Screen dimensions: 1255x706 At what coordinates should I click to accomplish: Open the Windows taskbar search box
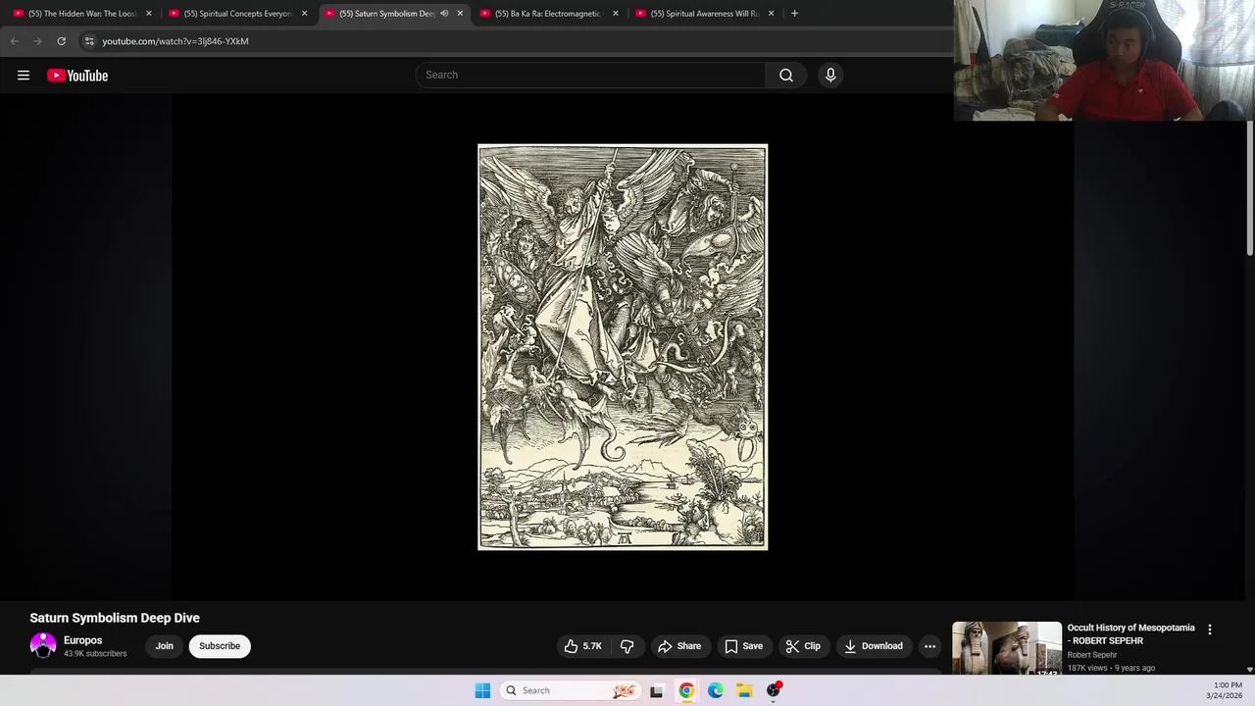(571, 690)
